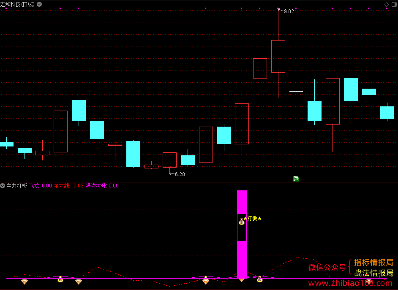Click the green 跌 marker icon
Viewport: 398px width, 290px height.
pos(296,179)
